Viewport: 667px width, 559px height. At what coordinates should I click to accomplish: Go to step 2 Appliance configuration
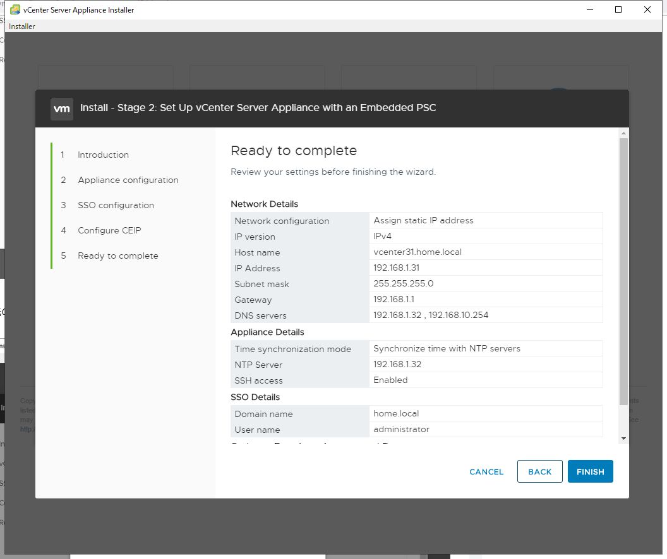coord(128,180)
